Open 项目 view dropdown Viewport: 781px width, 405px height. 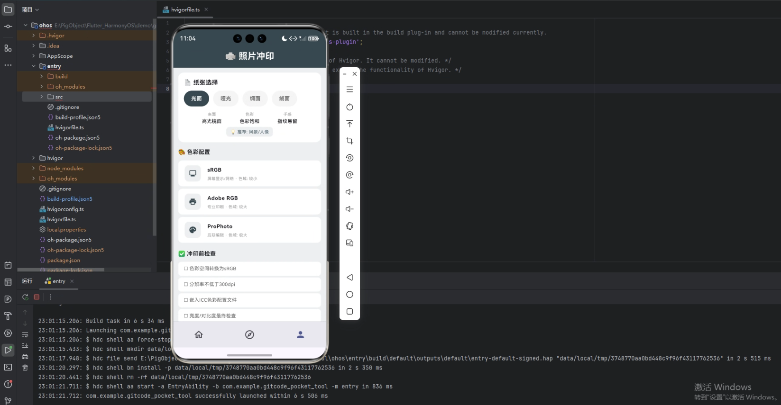pyautogui.click(x=30, y=9)
